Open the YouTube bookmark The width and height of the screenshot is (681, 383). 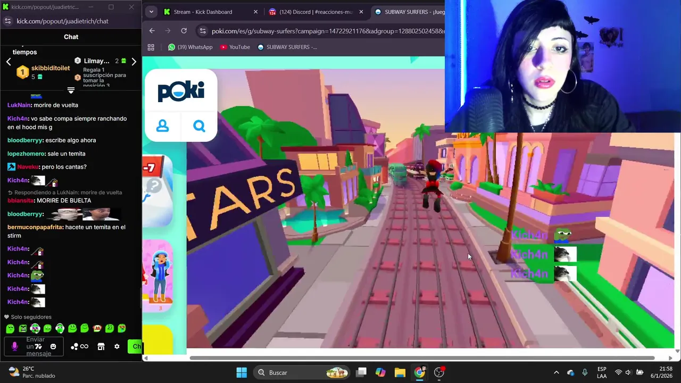(x=235, y=47)
